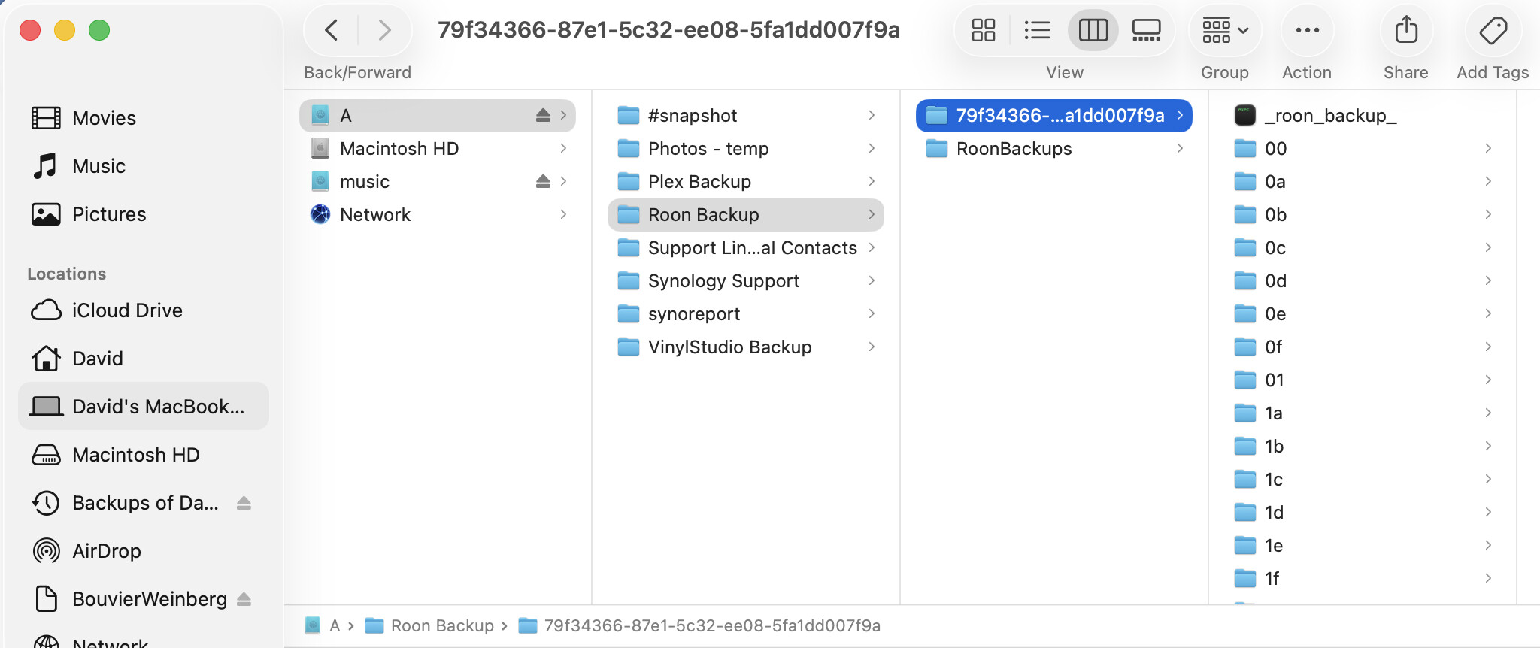
Task: Switch to gallery view
Action: click(x=1146, y=30)
